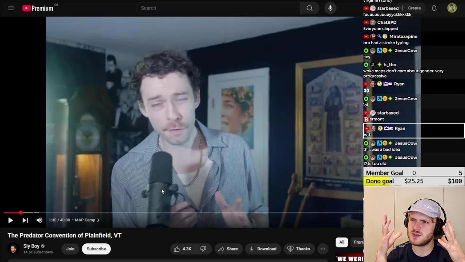The height and width of the screenshot is (262, 465).
Task: Open the more actions three-dot menu
Action: (x=323, y=249)
